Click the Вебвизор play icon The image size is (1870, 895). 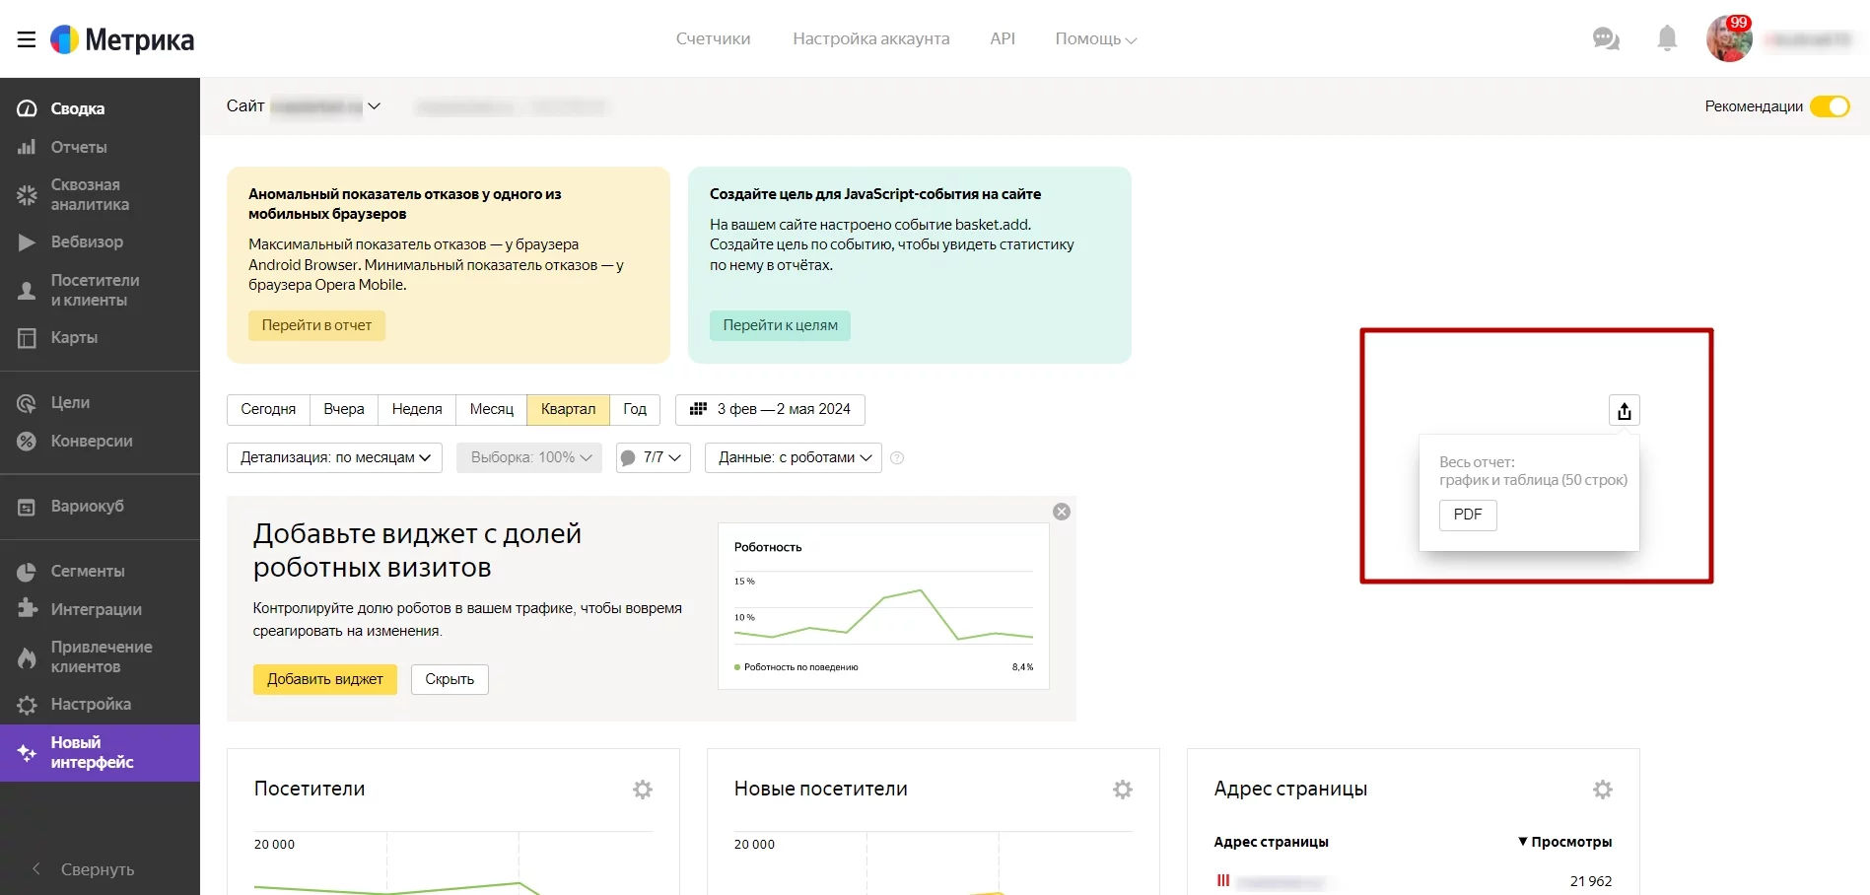27,241
